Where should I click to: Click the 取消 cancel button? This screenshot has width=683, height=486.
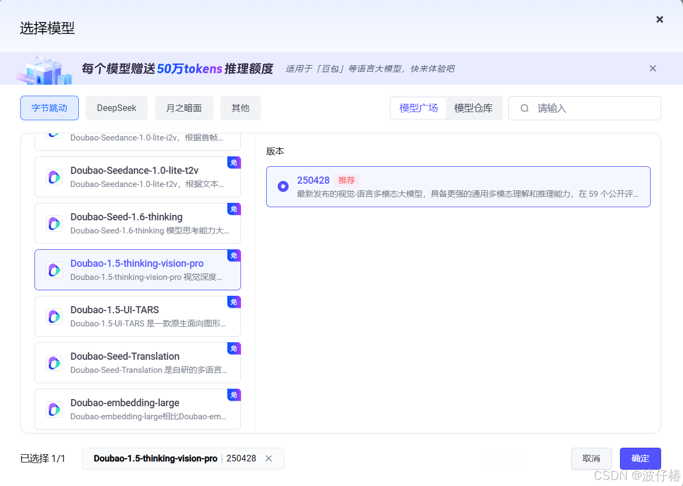pos(591,459)
